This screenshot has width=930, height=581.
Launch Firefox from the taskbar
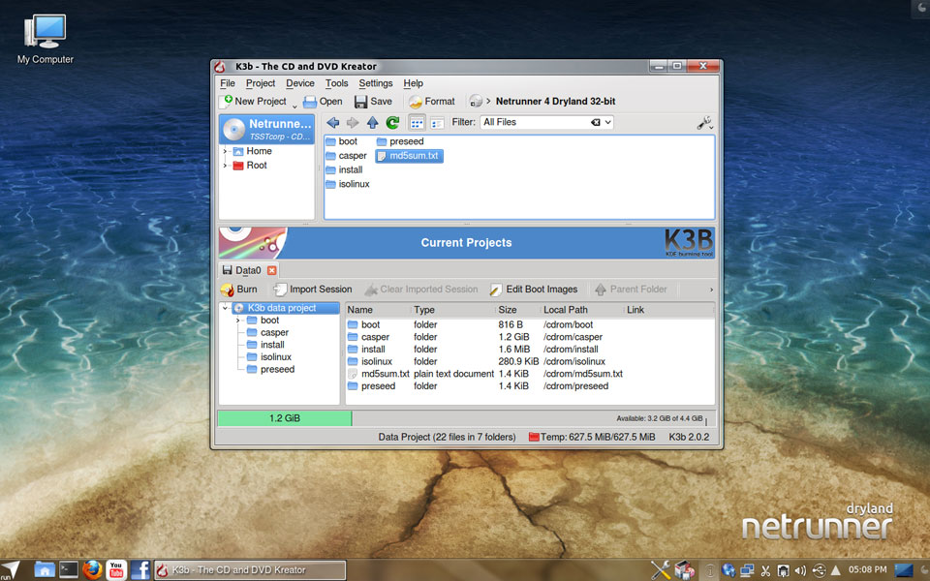(x=93, y=569)
